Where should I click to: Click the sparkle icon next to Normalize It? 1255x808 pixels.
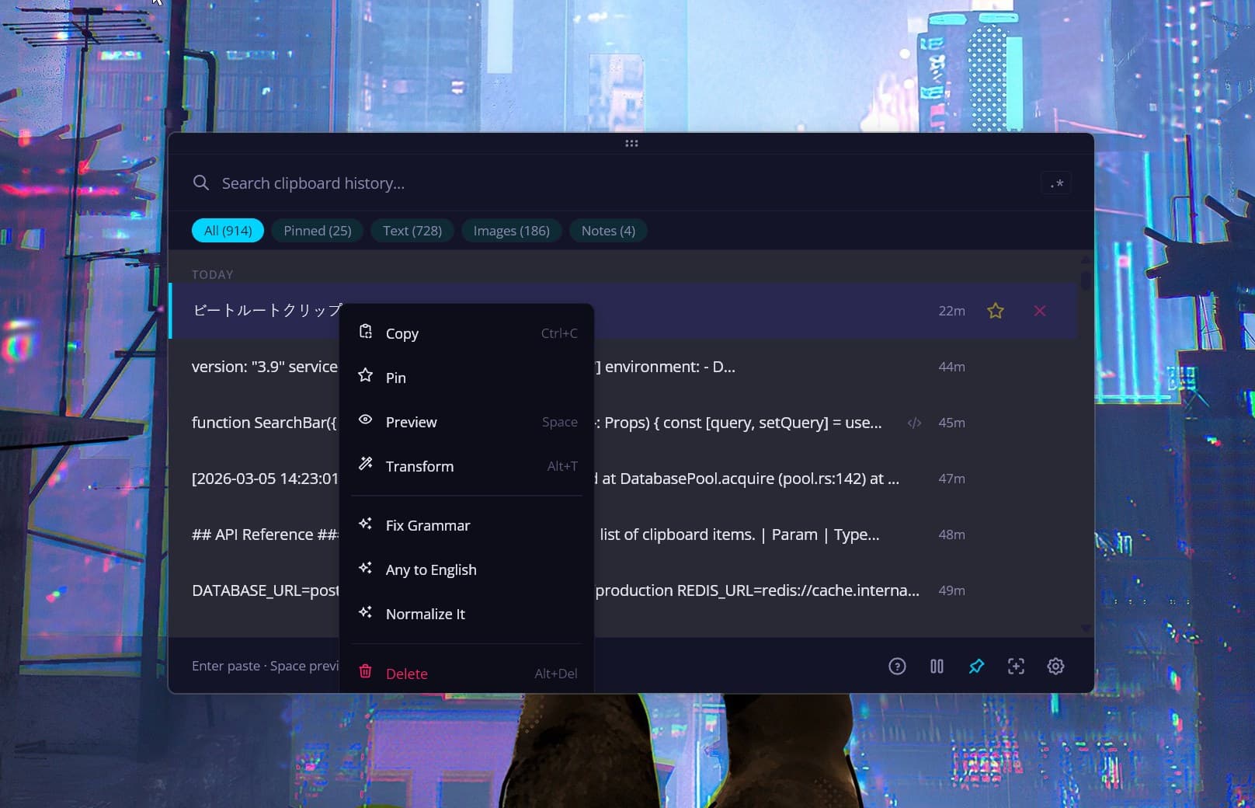[x=365, y=612]
